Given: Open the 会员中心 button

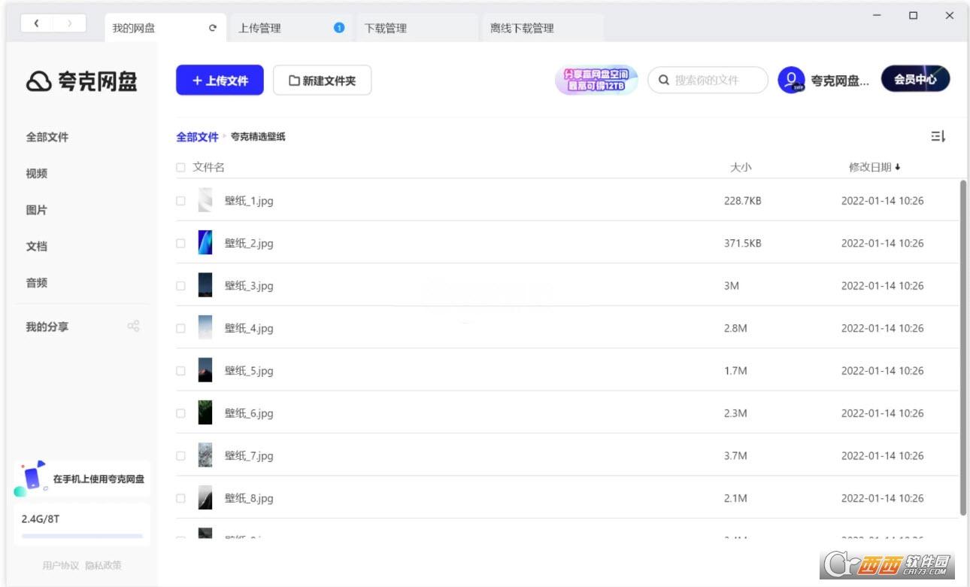Looking at the screenshot, I should [x=915, y=79].
